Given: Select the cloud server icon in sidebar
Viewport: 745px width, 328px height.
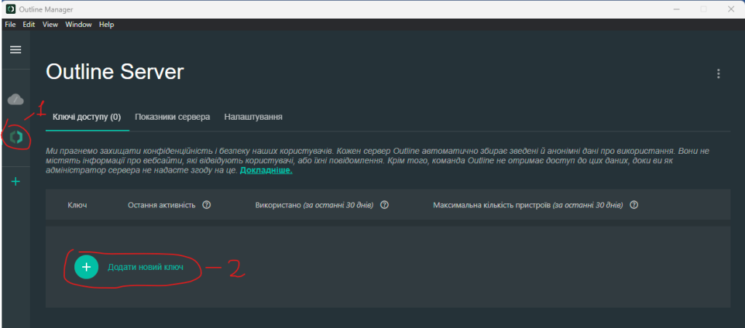Looking at the screenshot, I should point(15,99).
